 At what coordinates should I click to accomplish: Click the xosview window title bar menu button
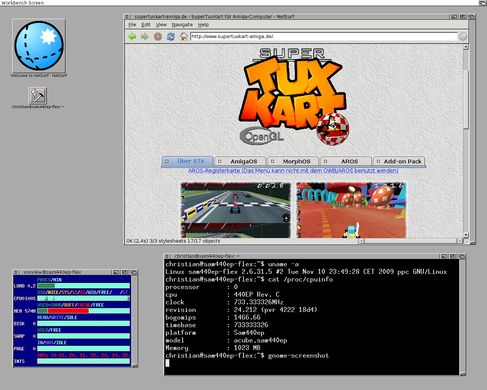click(16, 272)
